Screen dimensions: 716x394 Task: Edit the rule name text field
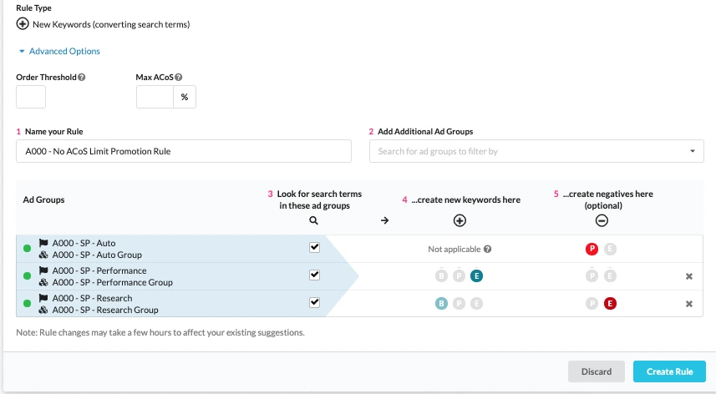(184, 151)
